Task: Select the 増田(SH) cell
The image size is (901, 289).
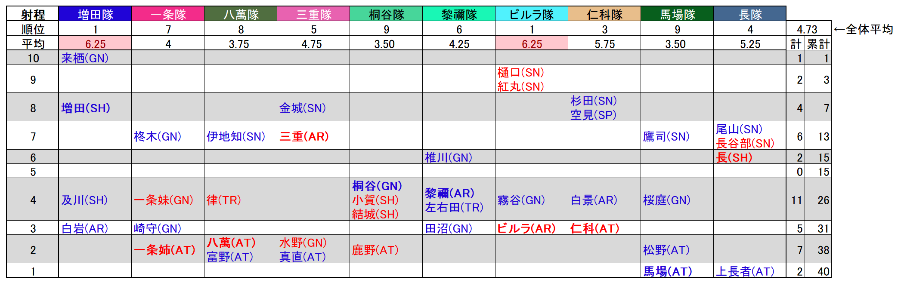Action: point(95,108)
